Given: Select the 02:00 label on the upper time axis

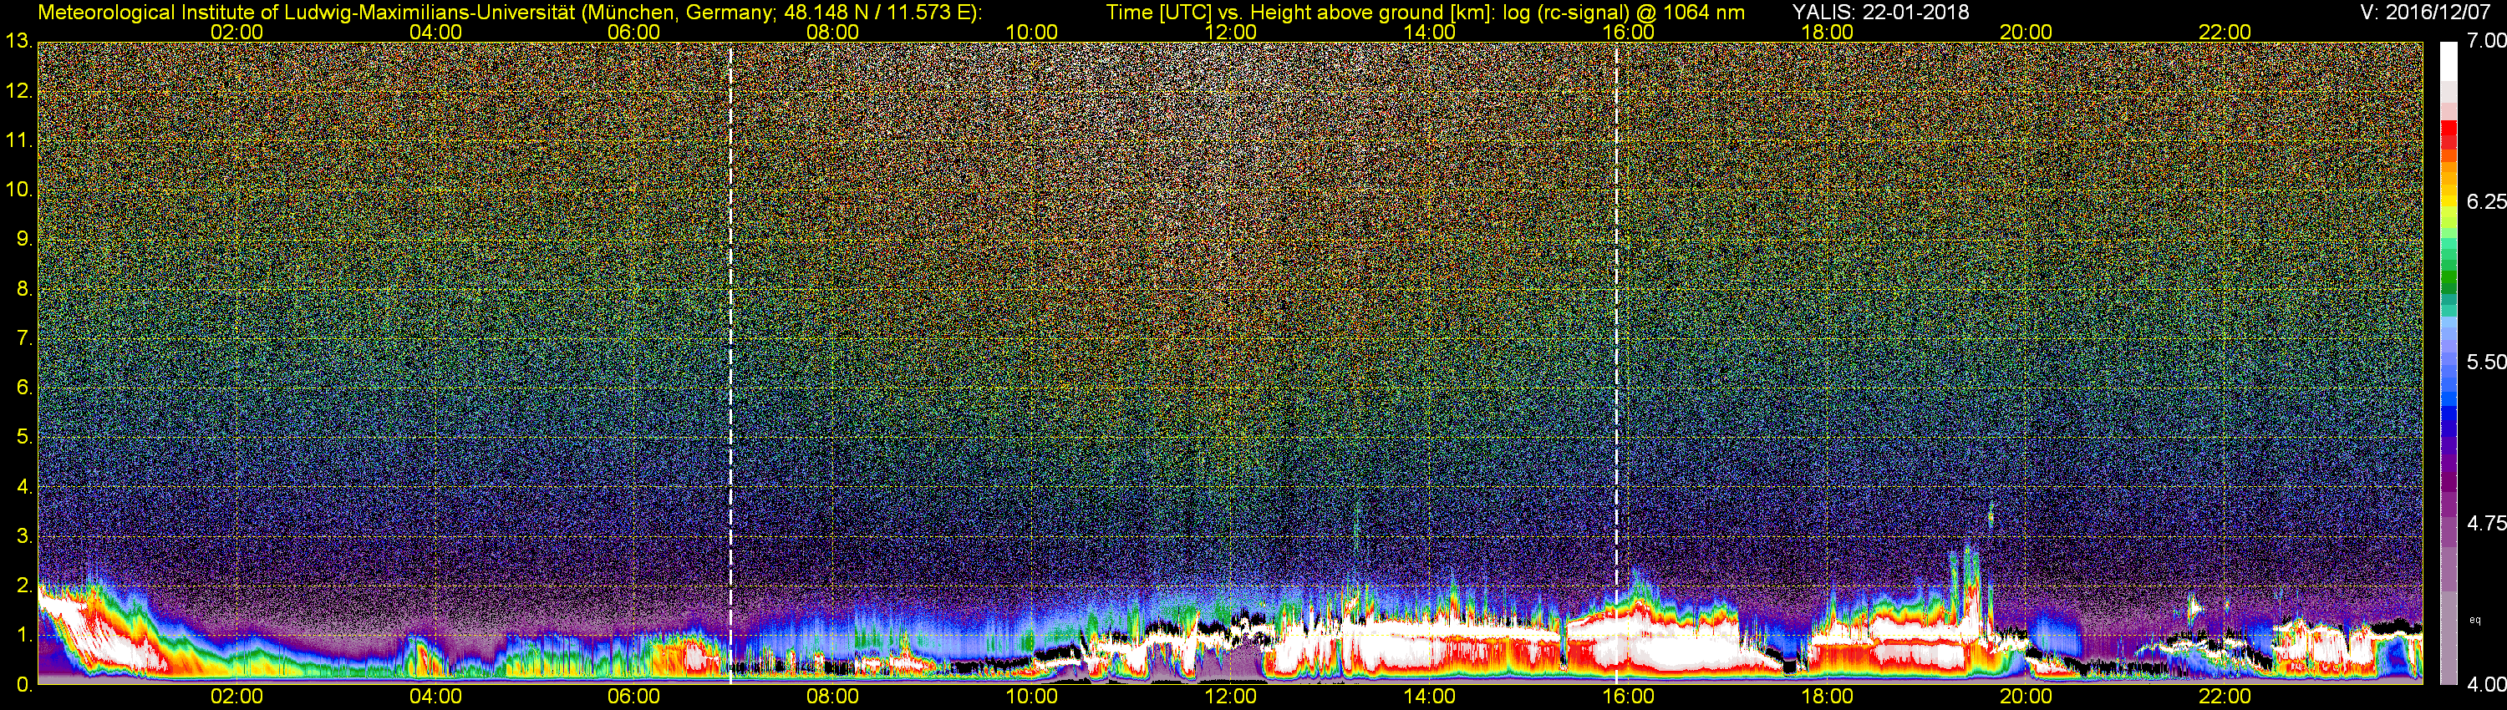Looking at the screenshot, I should click(236, 32).
